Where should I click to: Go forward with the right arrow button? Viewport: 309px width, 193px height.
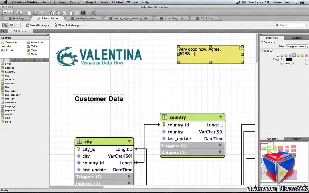[x=11, y=12]
